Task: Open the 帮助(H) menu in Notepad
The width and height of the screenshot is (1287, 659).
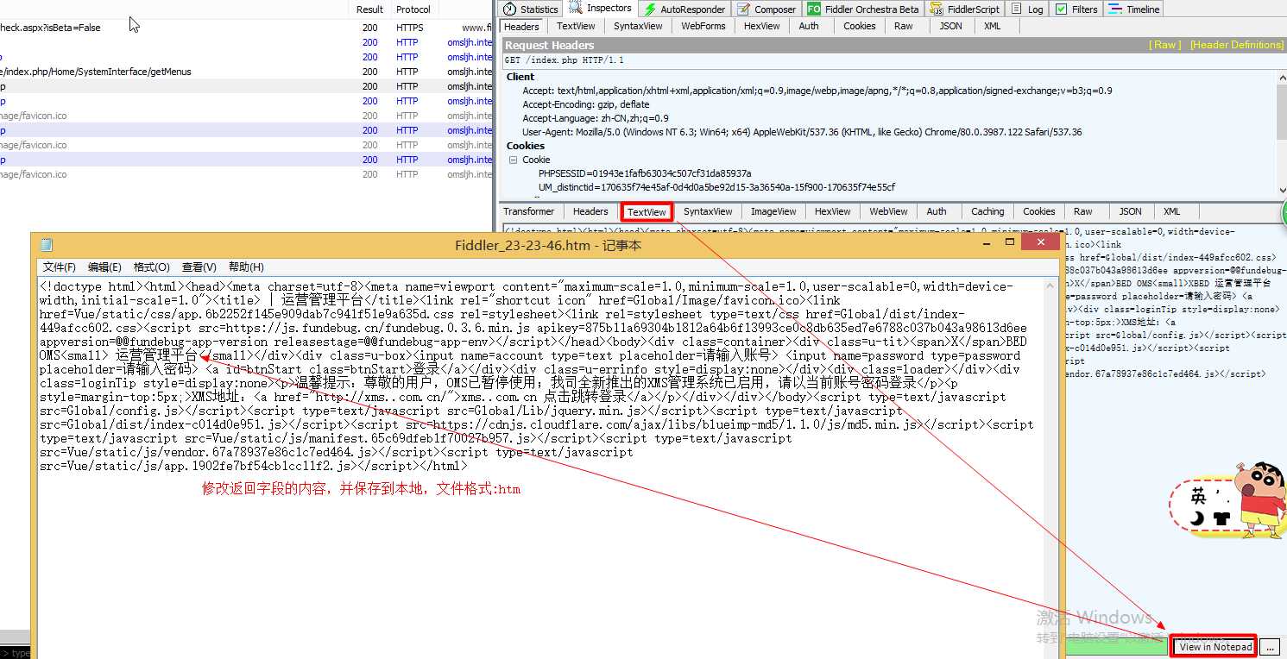Action: pyautogui.click(x=246, y=267)
